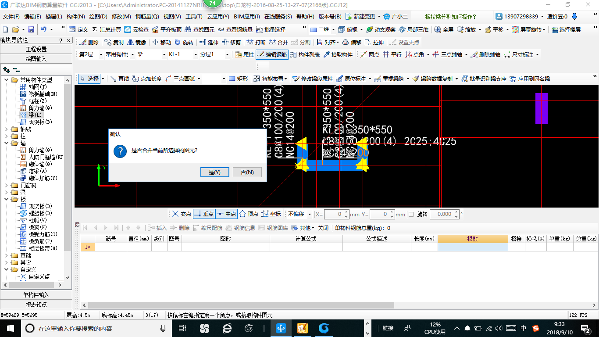Open the 云检查 cloud check tool

(x=136, y=29)
